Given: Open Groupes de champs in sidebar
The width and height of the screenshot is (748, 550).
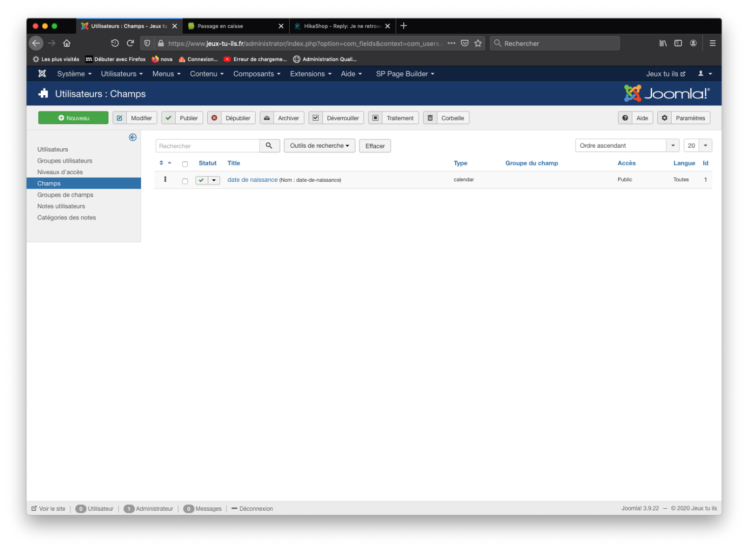Looking at the screenshot, I should (x=65, y=195).
